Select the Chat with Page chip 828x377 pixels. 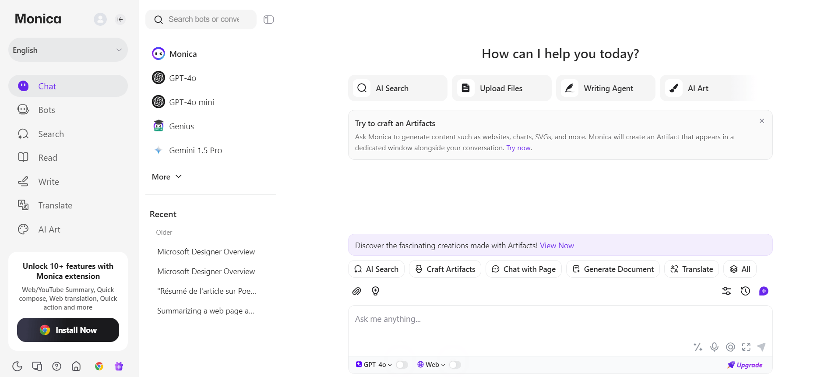pos(524,269)
